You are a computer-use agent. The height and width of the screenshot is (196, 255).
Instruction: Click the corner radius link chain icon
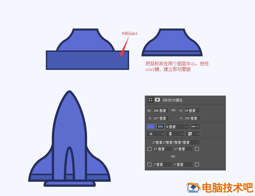coord(173,156)
